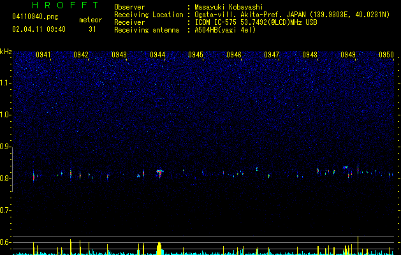Click the 0949 time marker
Screen dimensions: 401x255
pos(348,55)
